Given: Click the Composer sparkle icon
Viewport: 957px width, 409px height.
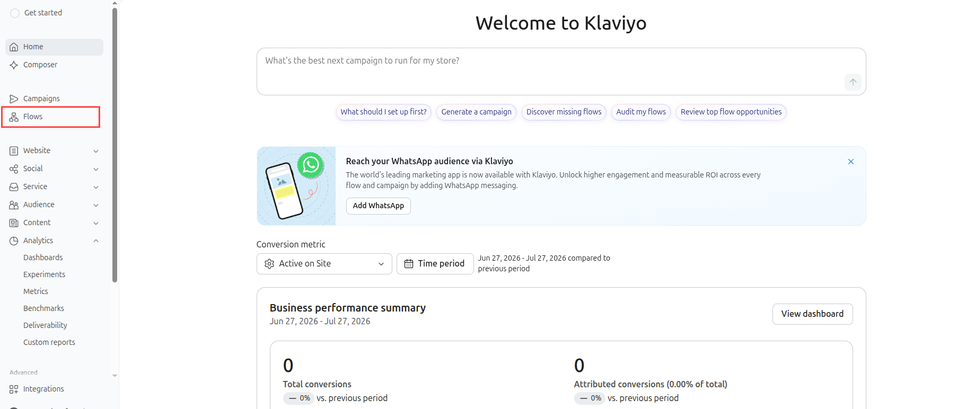Looking at the screenshot, I should click(14, 65).
